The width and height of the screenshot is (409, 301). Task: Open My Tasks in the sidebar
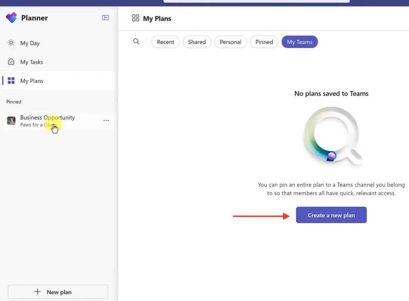(31, 62)
